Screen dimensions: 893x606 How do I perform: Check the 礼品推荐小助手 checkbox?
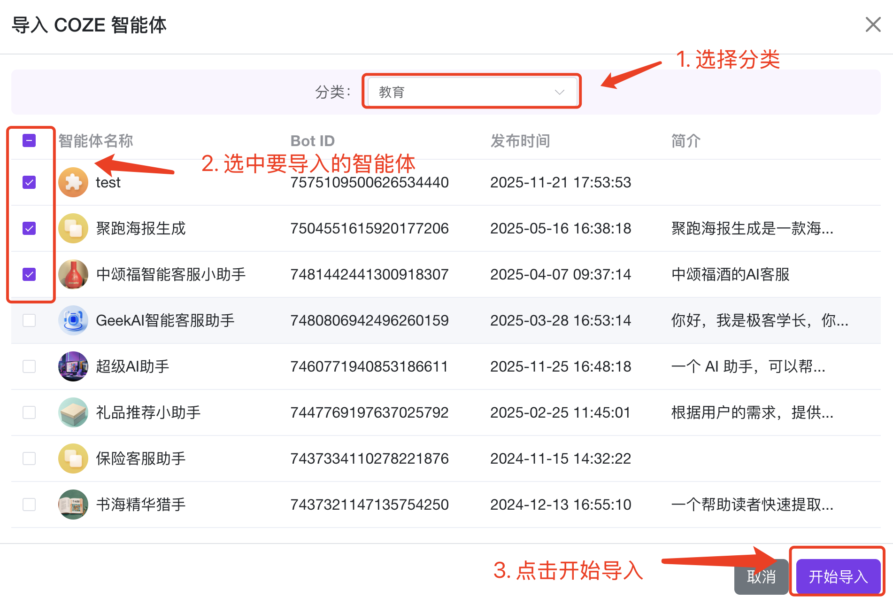click(x=29, y=412)
